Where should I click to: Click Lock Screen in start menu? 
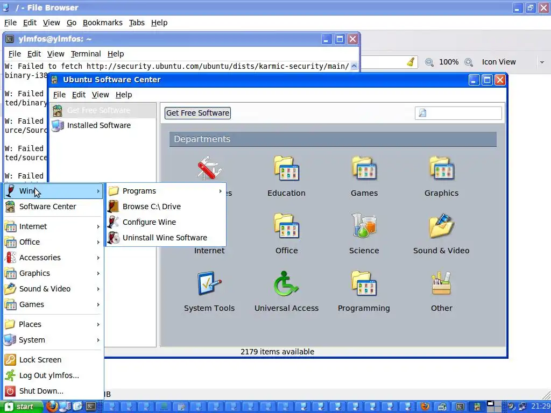(x=53, y=360)
